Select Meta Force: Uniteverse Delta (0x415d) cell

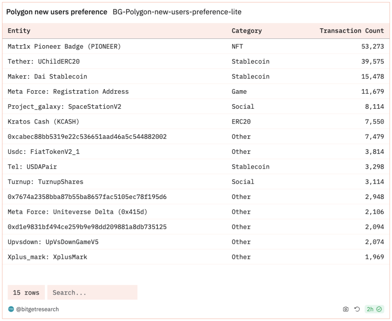pyautogui.click(x=78, y=212)
